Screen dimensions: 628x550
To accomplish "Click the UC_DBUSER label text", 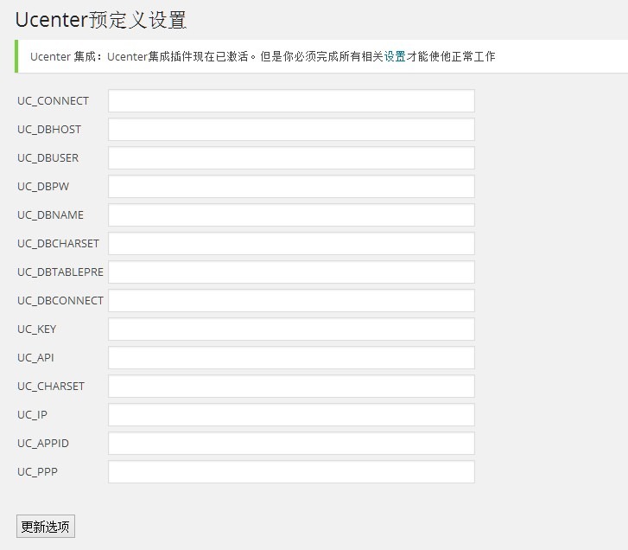I will (48, 158).
